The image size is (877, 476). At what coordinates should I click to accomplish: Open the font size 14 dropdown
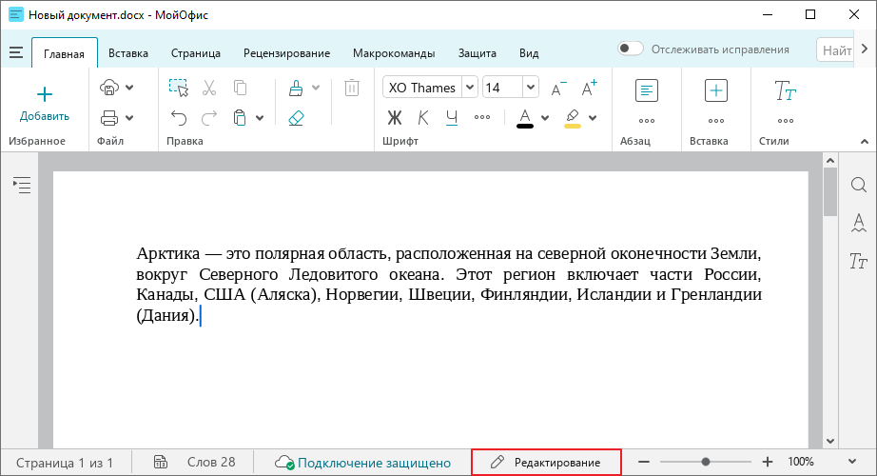[x=531, y=88]
